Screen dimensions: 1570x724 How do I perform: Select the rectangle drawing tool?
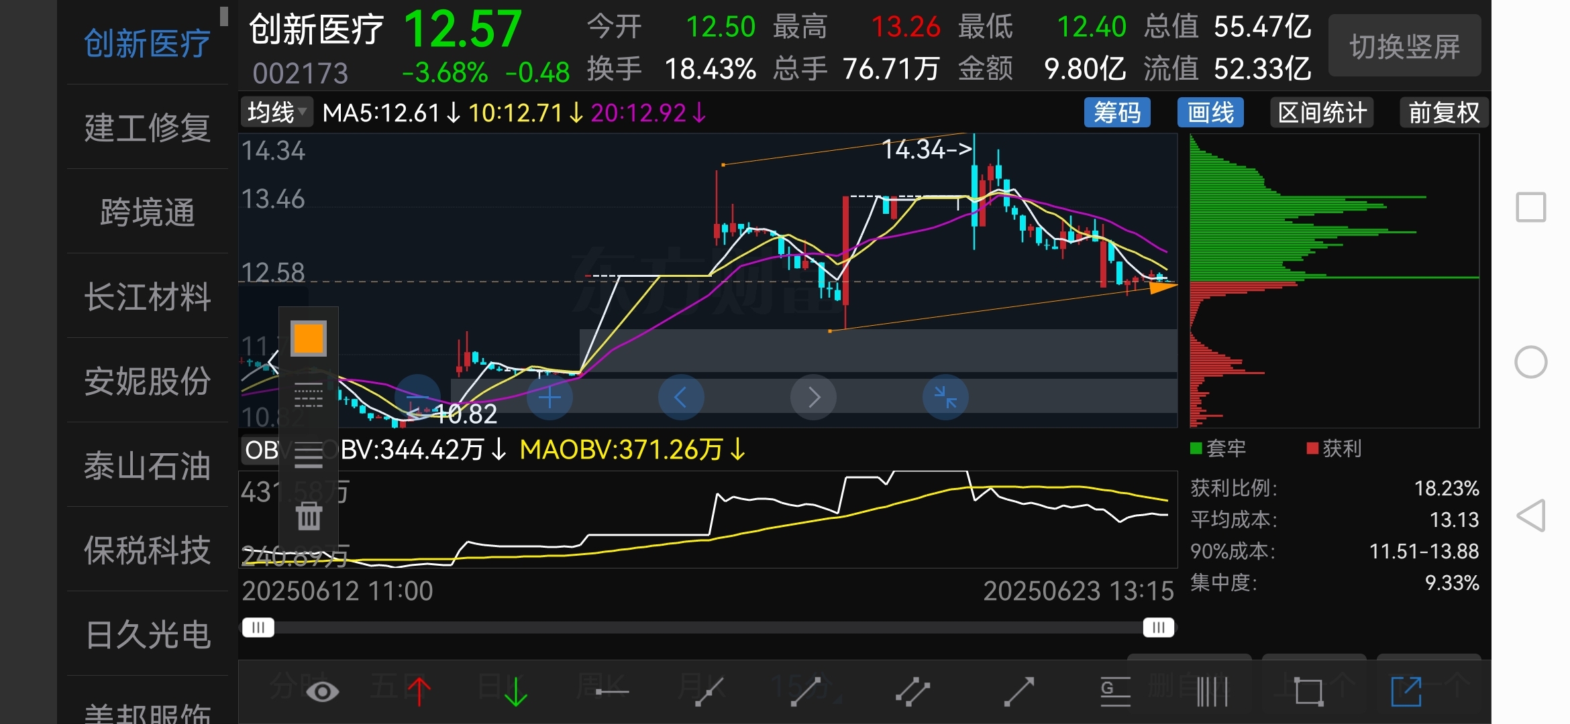pos(1308,692)
